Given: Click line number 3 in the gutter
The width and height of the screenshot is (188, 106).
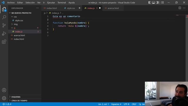Looking at the screenshot, I should coord(48,23).
